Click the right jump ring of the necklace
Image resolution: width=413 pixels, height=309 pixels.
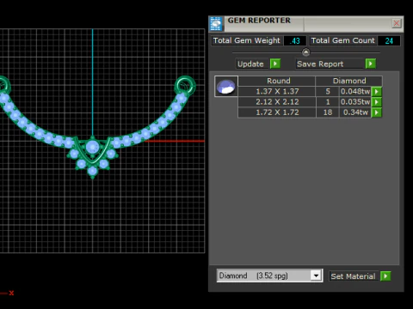pyautogui.click(x=185, y=85)
